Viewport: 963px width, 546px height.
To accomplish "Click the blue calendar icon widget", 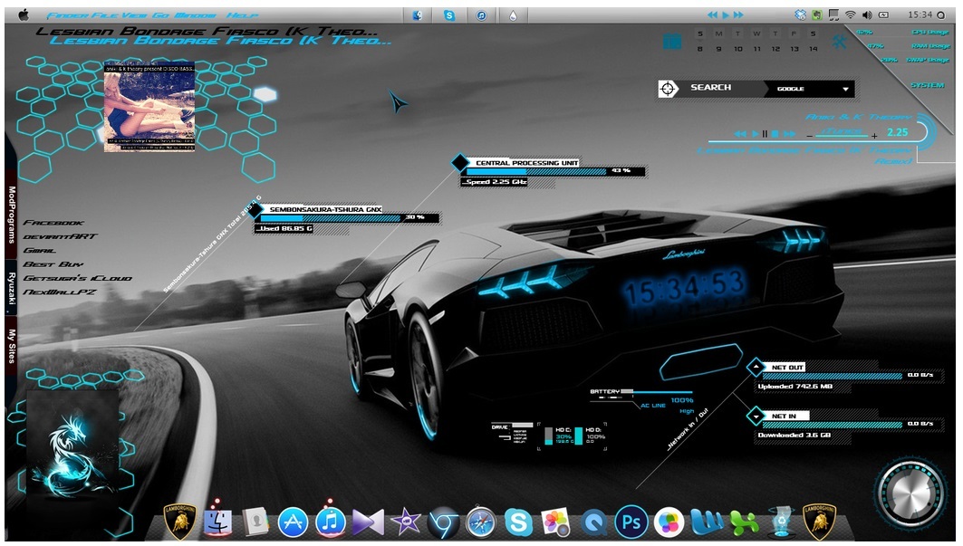I will click(672, 41).
